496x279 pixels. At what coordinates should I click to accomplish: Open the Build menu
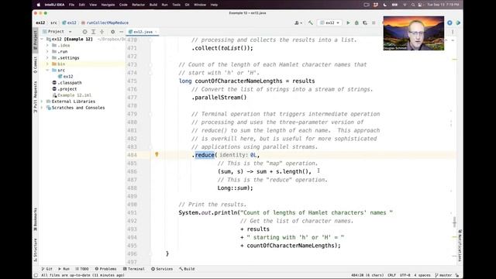pyautogui.click(x=153, y=5)
